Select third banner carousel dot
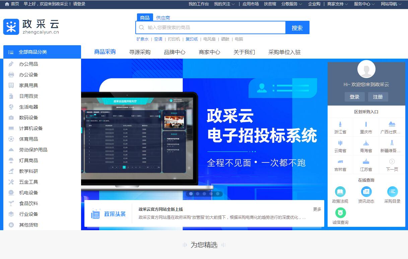This screenshot has height=259, width=408. coord(204,194)
